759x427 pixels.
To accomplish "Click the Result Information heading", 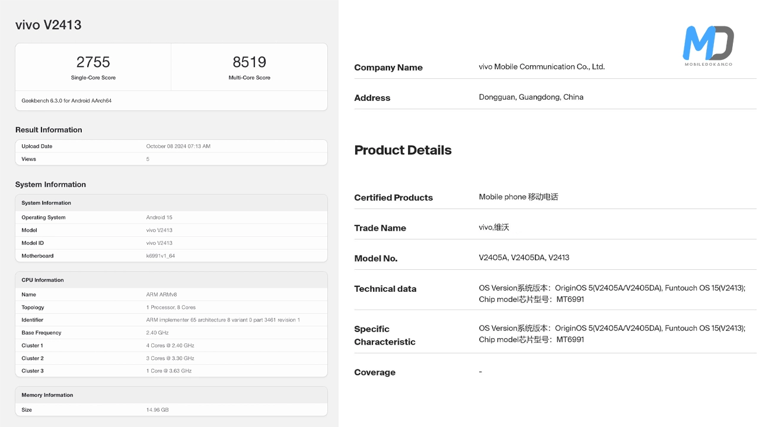I will point(49,130).
